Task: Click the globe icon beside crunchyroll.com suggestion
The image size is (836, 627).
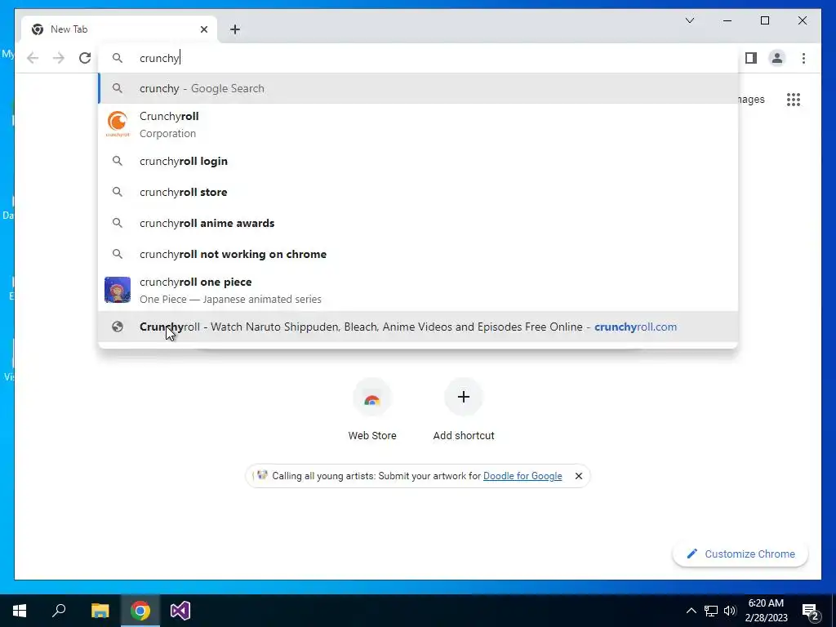Action: pyautogui.click(x=118, y=327)
